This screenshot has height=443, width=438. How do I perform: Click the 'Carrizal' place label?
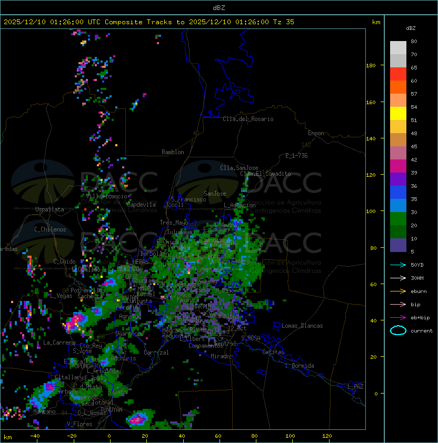pos(156,353)
